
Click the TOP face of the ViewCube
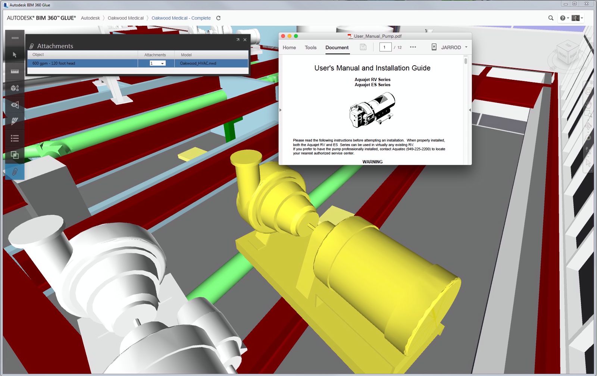tap(568, 45)
